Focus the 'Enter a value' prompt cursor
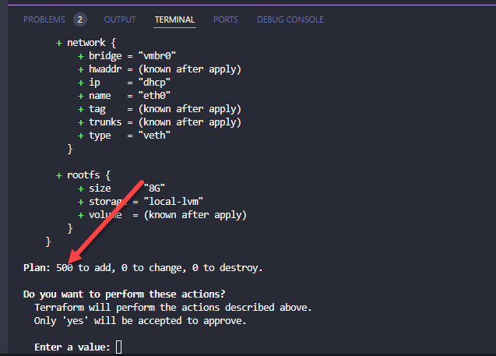The height and width of the screenshot is (356, 496). coord(119,347)
